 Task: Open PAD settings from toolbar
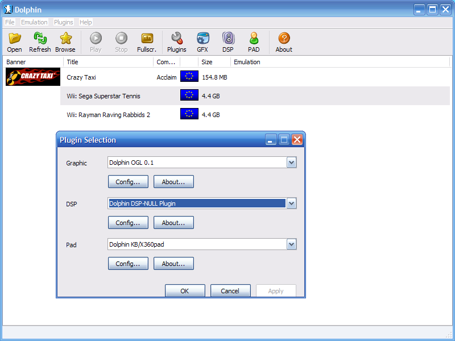pyautogui.click(x=254, y=39)
